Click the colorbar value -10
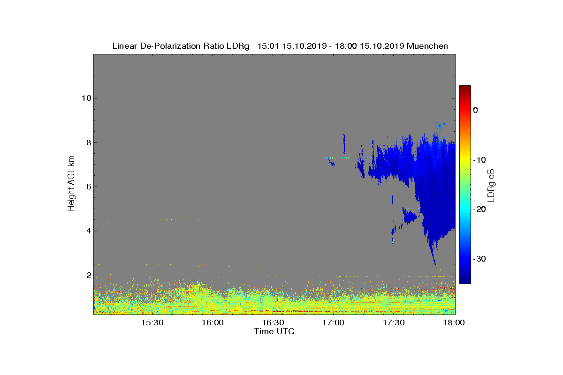The image size is (563, 375). coord(479,160)
